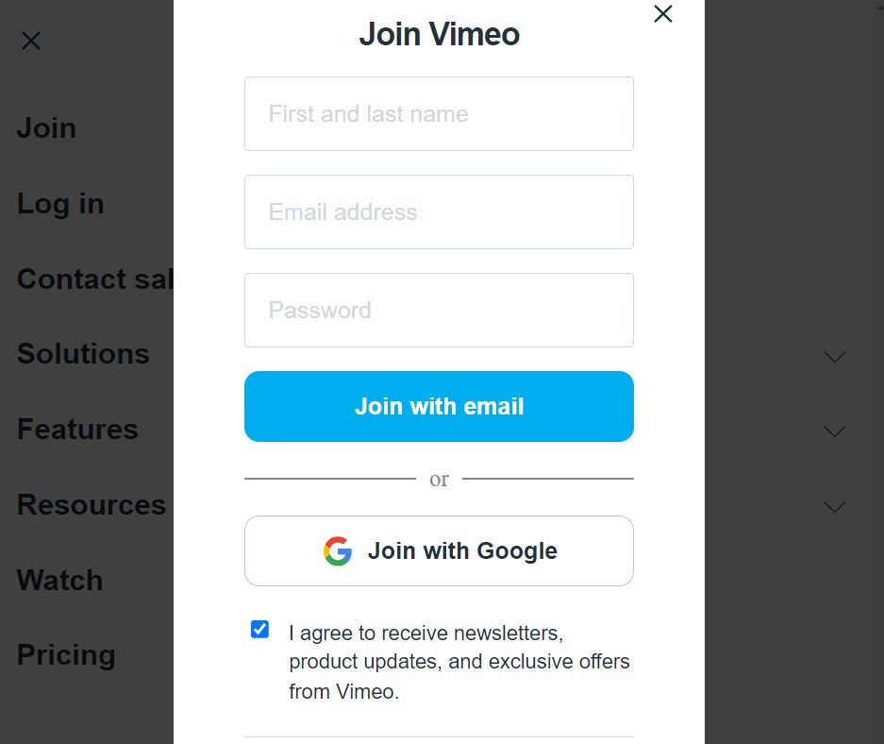The image size is (884, 744).
Task: Expand the Features menu chevron
Action: 834,431
